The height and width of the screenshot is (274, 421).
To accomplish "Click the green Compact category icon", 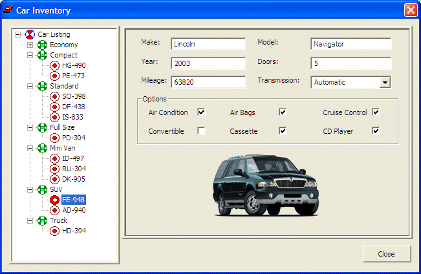I will coord(42,56).
